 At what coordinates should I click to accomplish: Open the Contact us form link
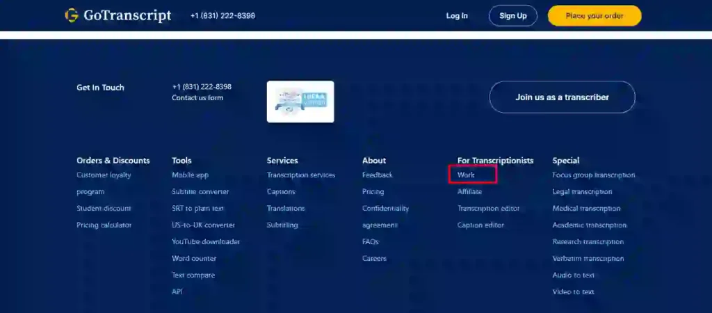coord(197,97)
